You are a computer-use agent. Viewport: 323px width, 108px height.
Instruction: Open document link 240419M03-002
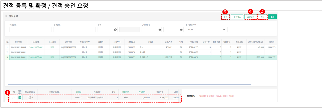tap(36, 47)
